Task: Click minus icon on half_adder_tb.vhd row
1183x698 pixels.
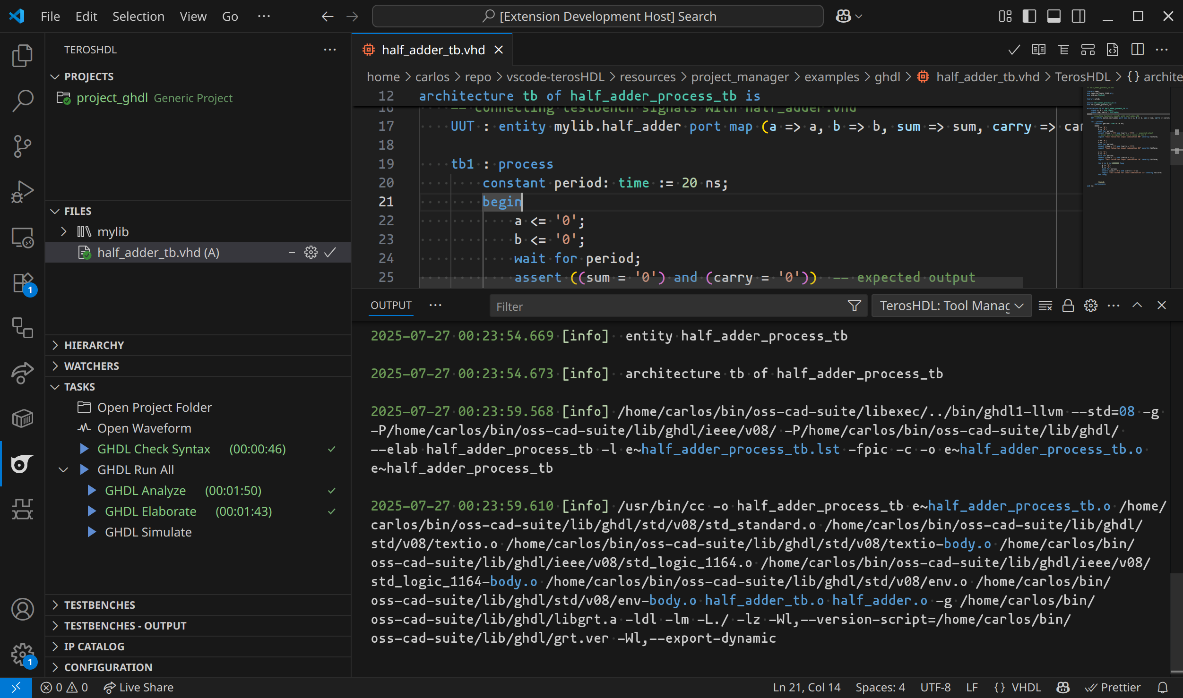Action: coord(292,253)
